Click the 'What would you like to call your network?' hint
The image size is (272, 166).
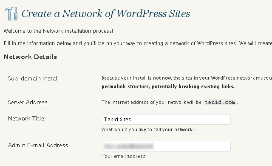pyautogui.click(x=148, y=129)
